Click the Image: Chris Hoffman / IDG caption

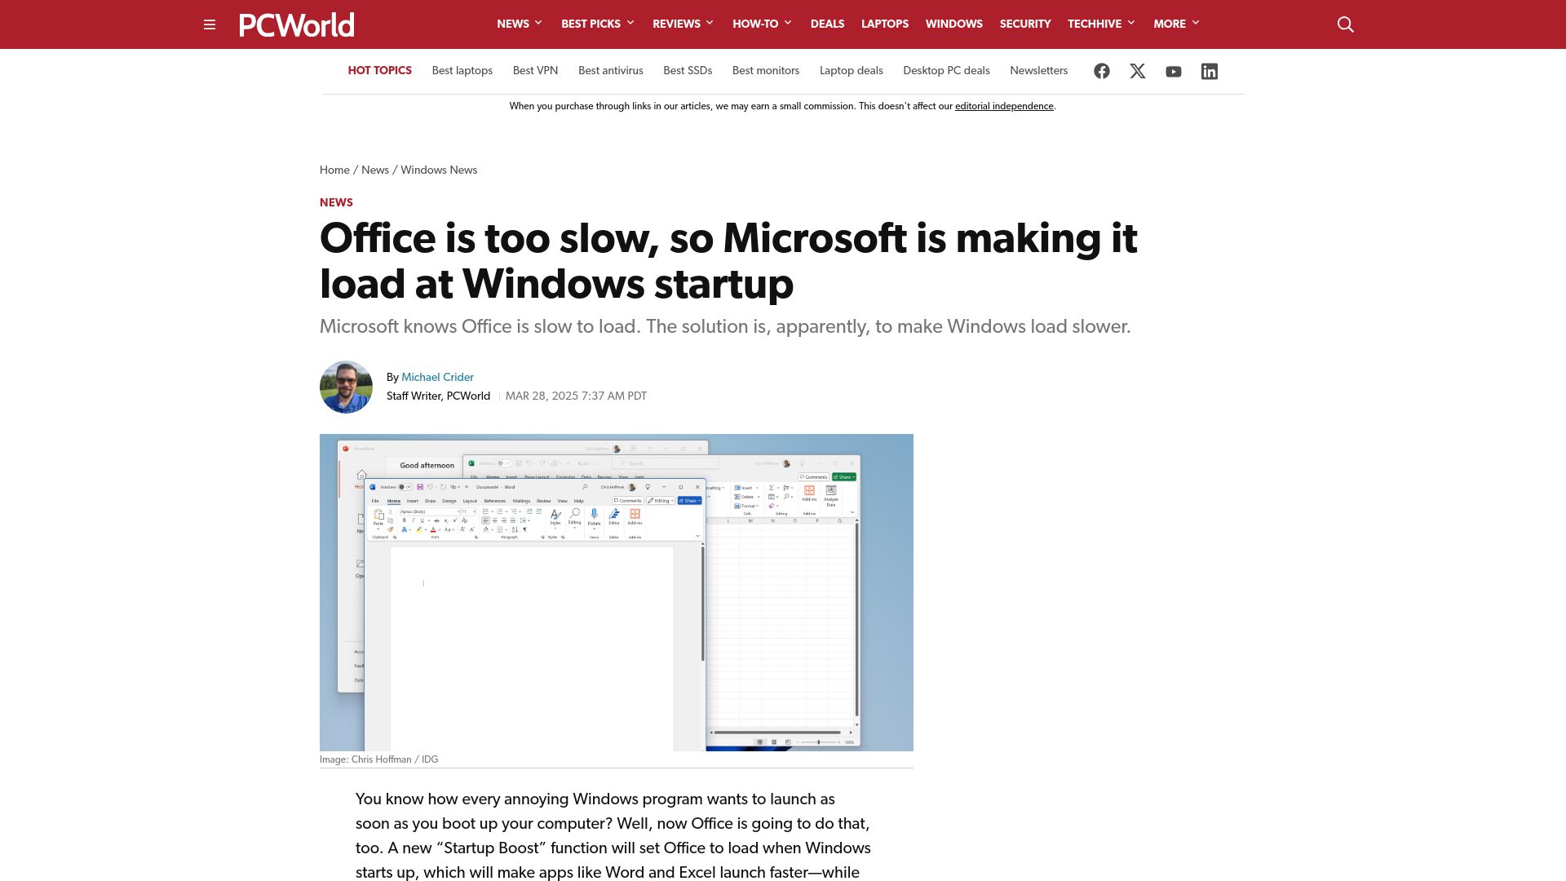coord(378,759)
